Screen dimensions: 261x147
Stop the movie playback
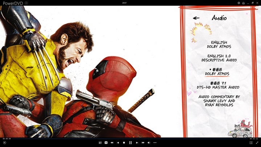click(x=124, y=143)
